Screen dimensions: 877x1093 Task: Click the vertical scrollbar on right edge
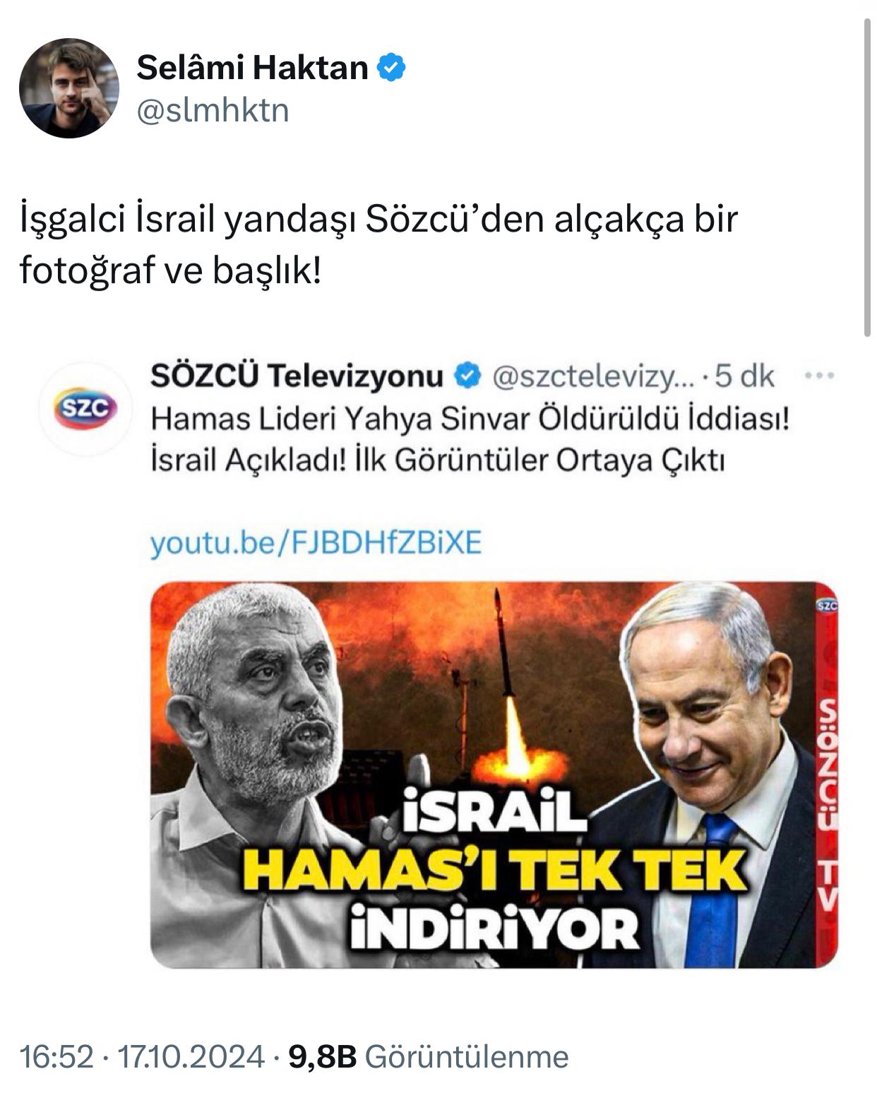click(x=868, y=177)
